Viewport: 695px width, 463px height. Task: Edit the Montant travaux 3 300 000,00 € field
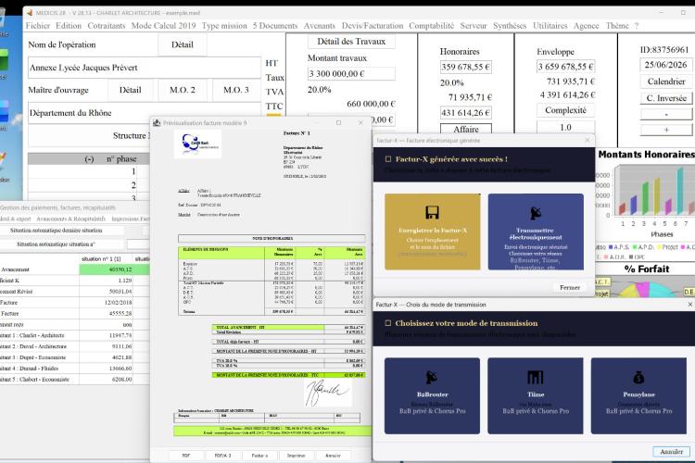tap(351, 73)
